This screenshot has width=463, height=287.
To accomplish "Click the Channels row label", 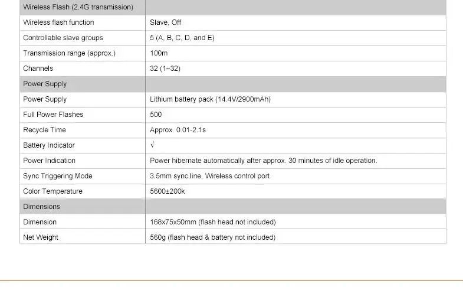I will click(38, 69).
